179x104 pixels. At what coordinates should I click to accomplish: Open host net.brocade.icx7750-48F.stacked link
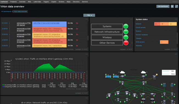tap(24, 24)
